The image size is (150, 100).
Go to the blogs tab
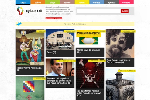pos(52,2)
